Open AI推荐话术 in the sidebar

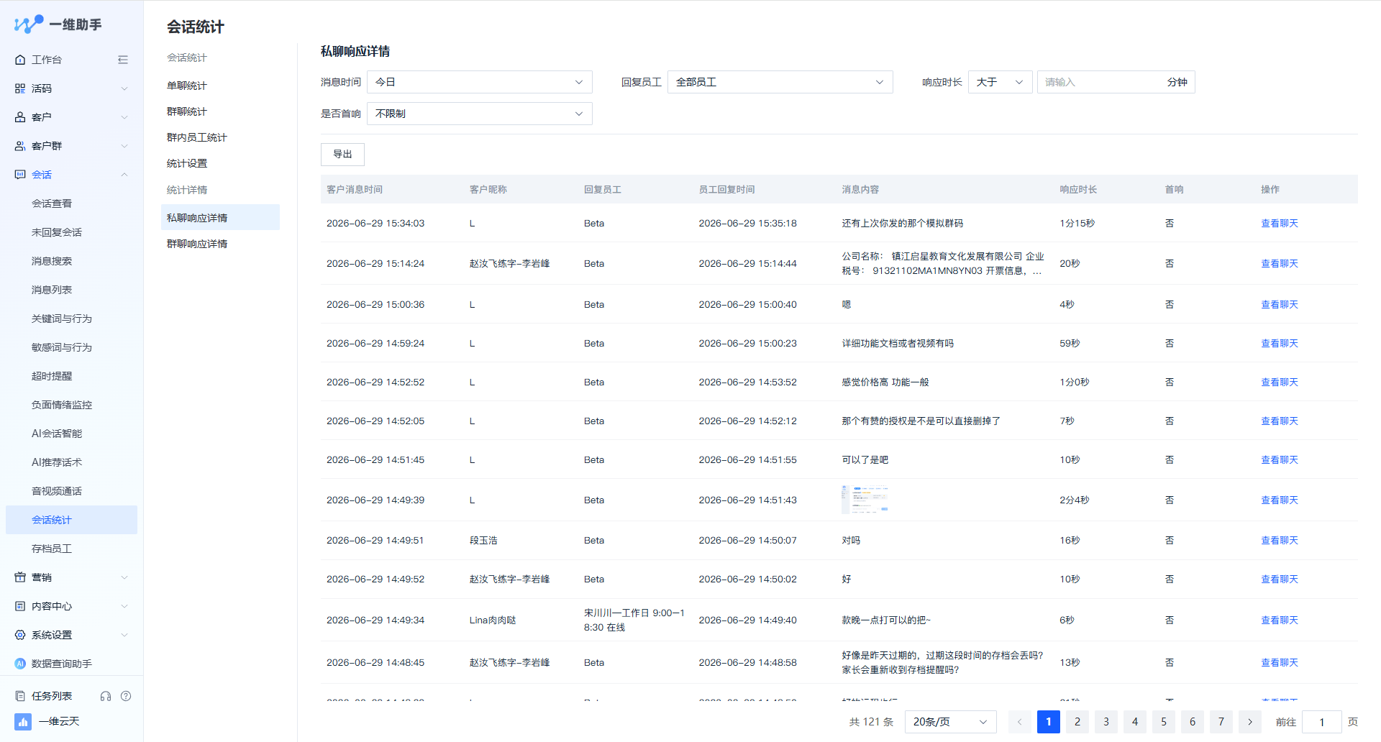[57, 462]
